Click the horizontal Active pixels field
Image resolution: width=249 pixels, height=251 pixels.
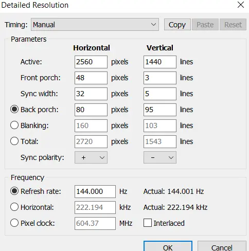pos(91,62)
